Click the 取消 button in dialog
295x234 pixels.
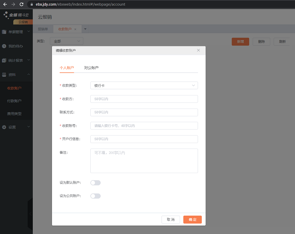[x=171, y=219]
